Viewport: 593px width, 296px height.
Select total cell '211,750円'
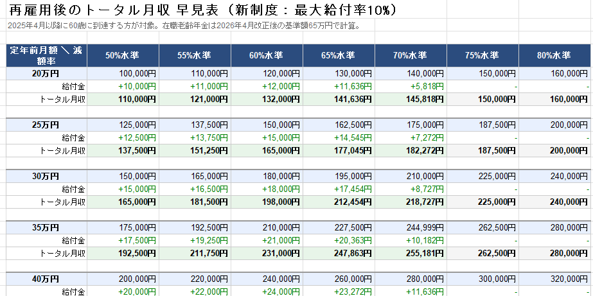click(195, 254)
